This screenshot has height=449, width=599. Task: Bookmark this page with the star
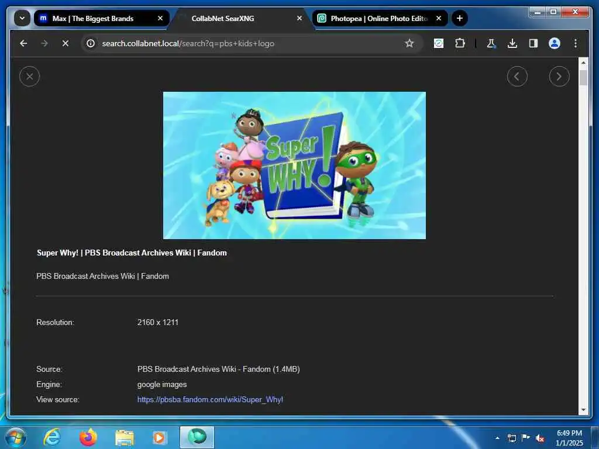click(409, 43)
